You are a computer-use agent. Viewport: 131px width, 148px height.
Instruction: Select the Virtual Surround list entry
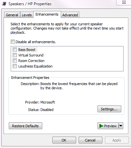(x=31, y=55)
